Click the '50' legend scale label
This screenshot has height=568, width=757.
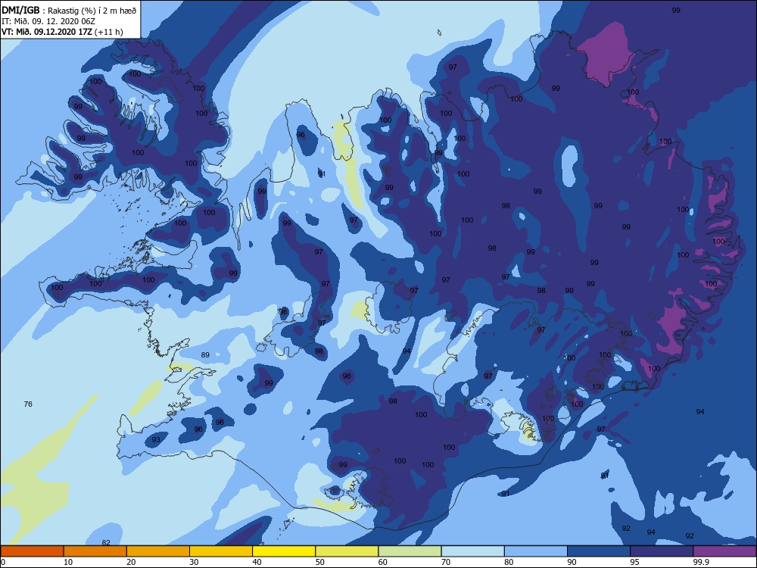point(320,562)
